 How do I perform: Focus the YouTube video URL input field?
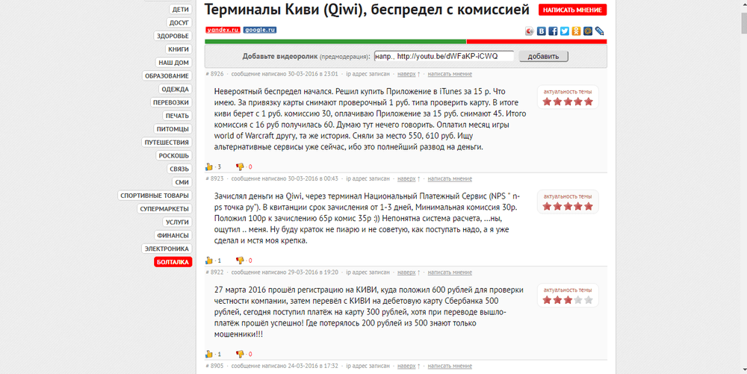pyautogui.click(x=444, y=56)
